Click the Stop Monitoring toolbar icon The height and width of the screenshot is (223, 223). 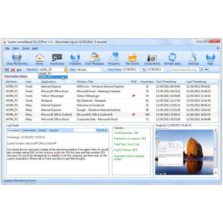click(17, 59)
